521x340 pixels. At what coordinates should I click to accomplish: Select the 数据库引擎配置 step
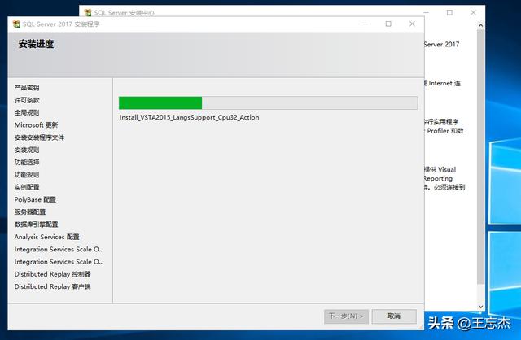[36, 224]
